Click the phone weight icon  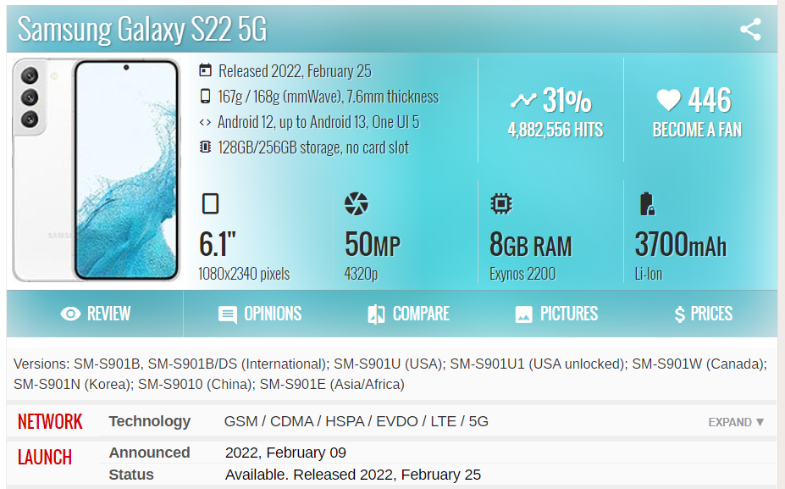[x=205, y=96]
